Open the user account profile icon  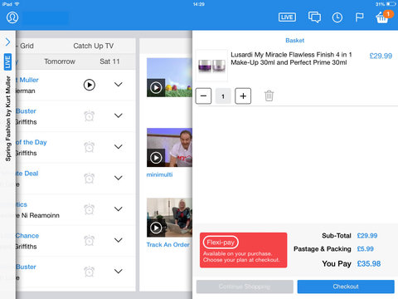pos(12,17)
